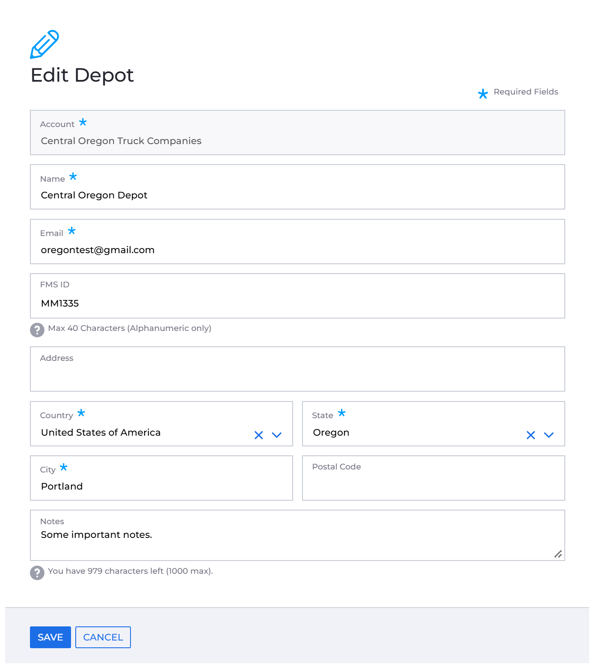Screen dimensions: 593x667
Task: Click the Notes textarea resize handle
Action: click(558, 554)
